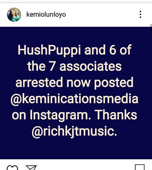Toggle bookmark to save HushPuppi post
Screen dimensions: 152x170
140,167
